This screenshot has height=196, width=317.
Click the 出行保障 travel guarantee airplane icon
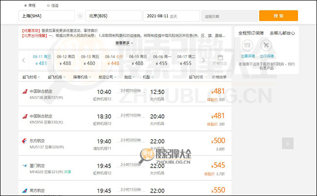point(266,46)
